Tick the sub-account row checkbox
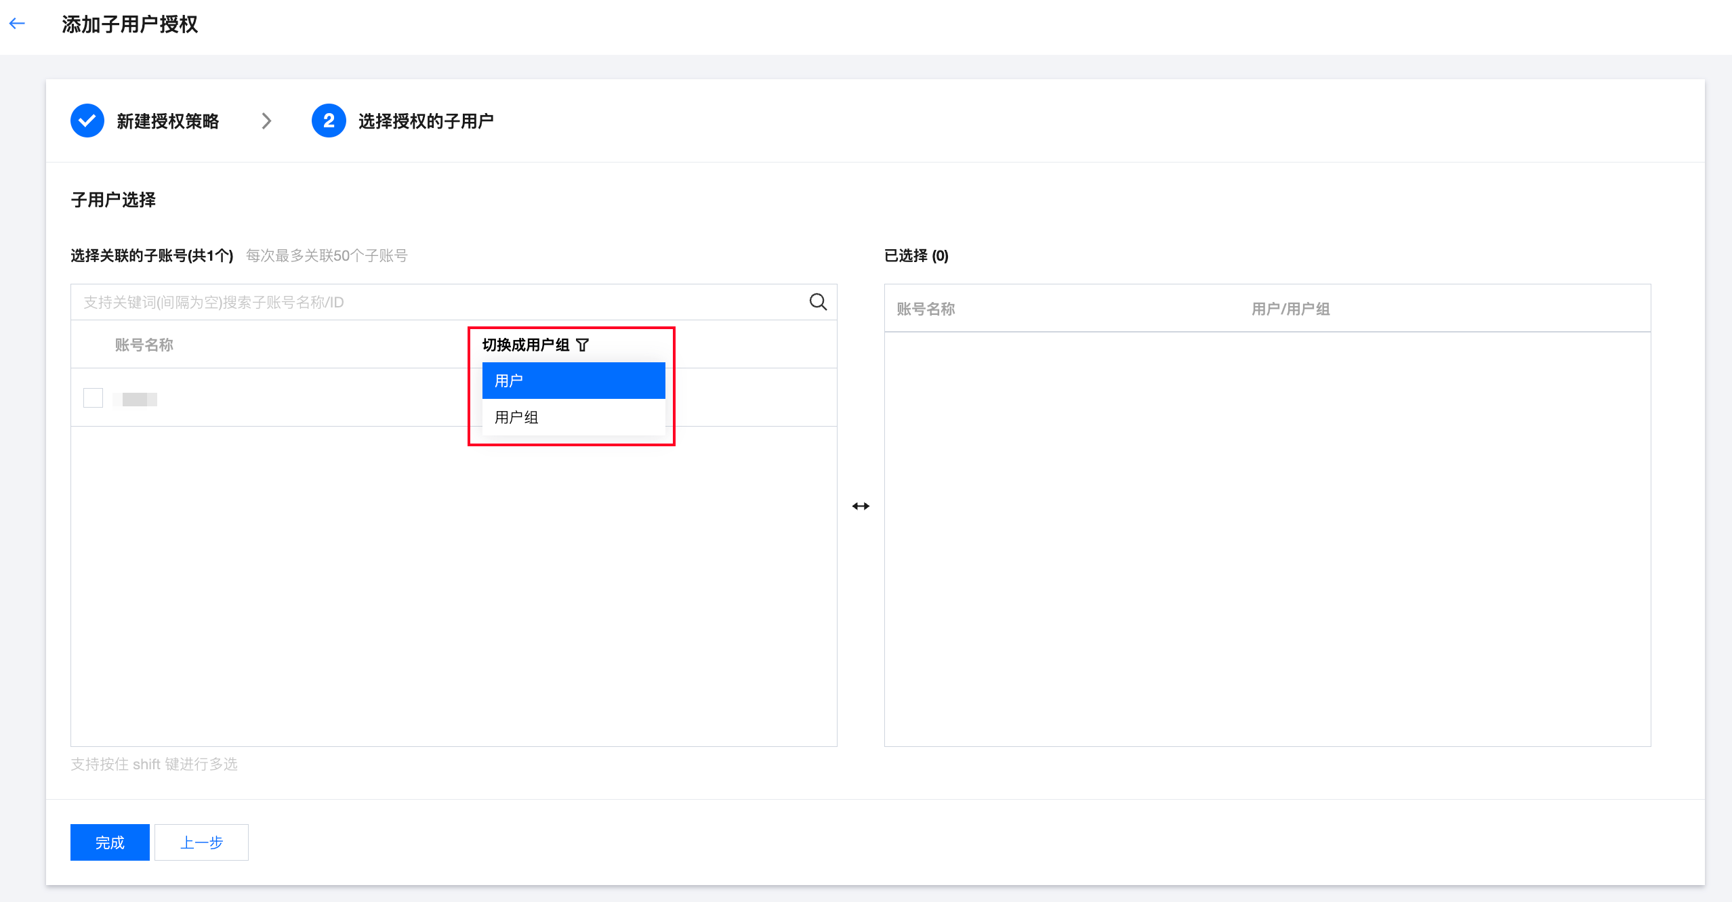Screen dimensions: 1732x902 (x=93, y=398)
